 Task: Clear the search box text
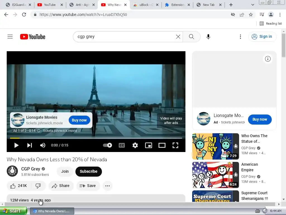[178, 37]
